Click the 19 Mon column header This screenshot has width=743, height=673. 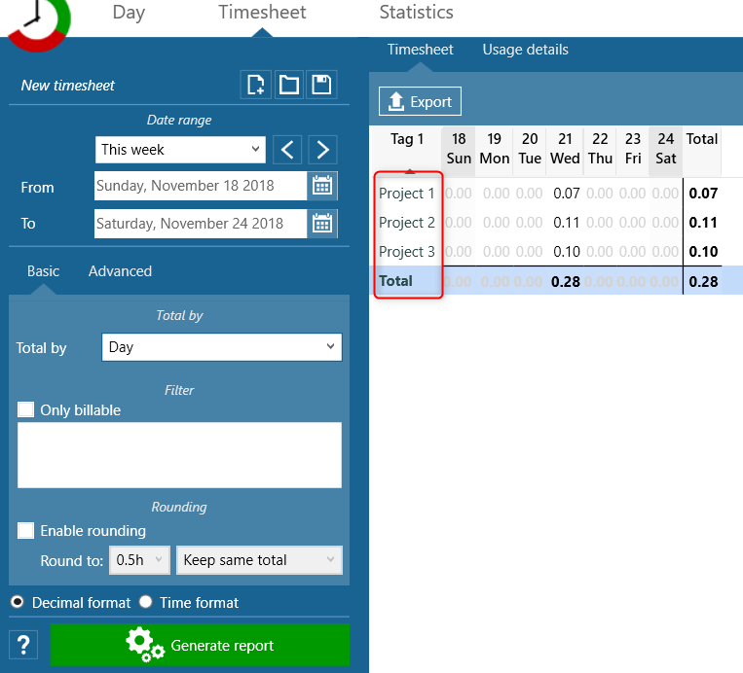click(x=495, y=149)
